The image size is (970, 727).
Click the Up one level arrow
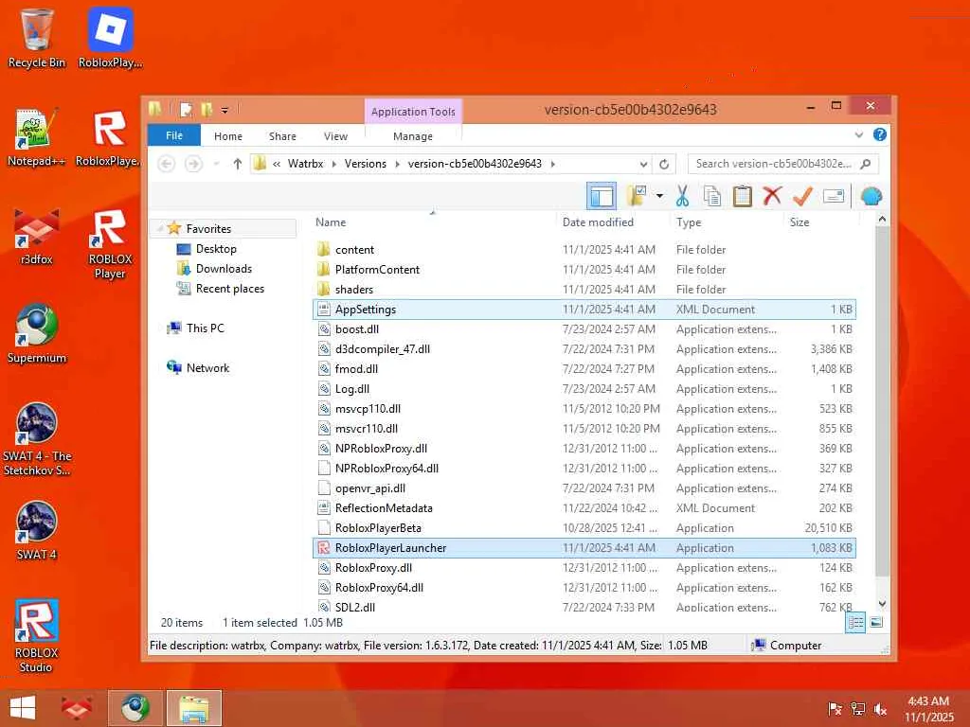click(x=238, y=164)
